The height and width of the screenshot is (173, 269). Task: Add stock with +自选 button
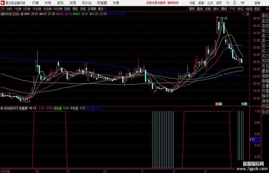pos(249,9)
